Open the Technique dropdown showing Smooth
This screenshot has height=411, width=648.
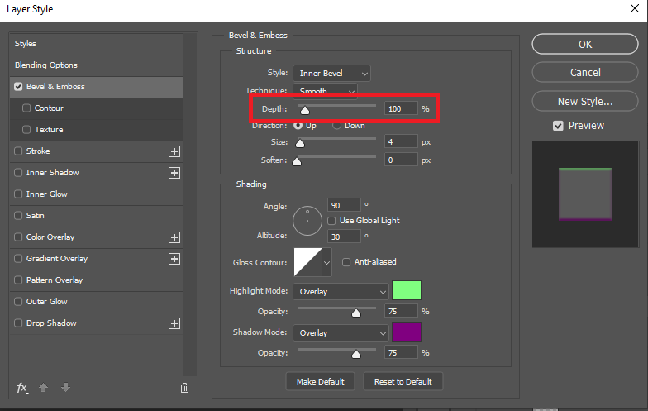(326, 91)
